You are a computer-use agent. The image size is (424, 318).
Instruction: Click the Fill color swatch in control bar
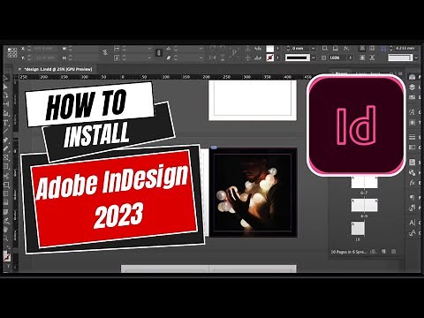pyautogui.click(x=270, y=49)
